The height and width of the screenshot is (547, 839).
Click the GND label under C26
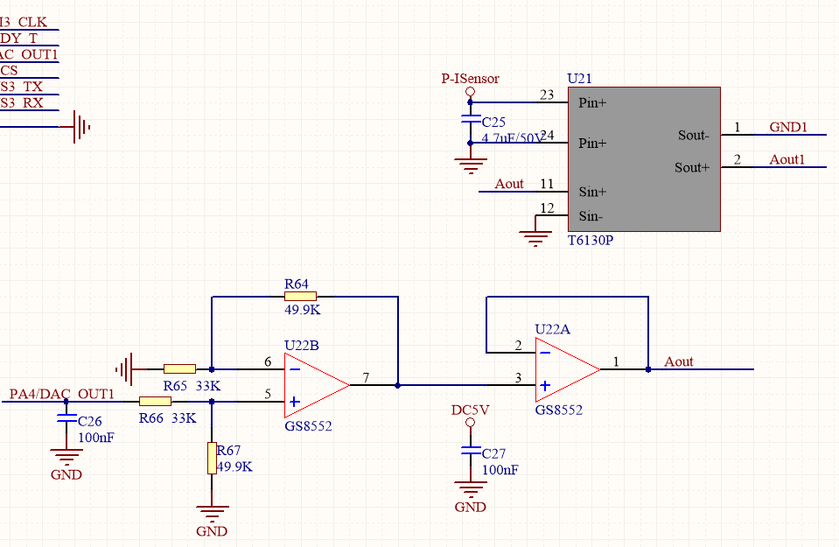(x=66, y=474)
